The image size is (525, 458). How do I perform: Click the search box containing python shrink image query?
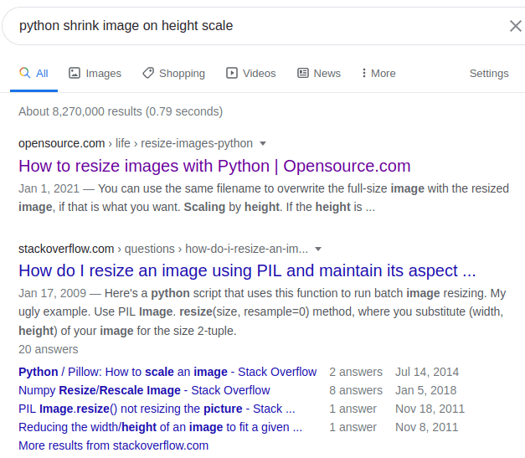coord(261,26)
